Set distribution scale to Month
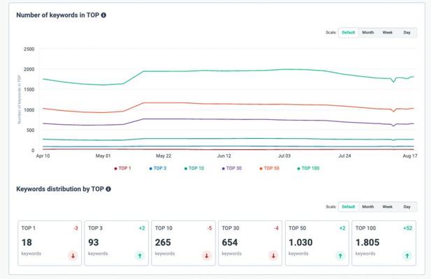431x279 pixels. click(x=367, y=206)
